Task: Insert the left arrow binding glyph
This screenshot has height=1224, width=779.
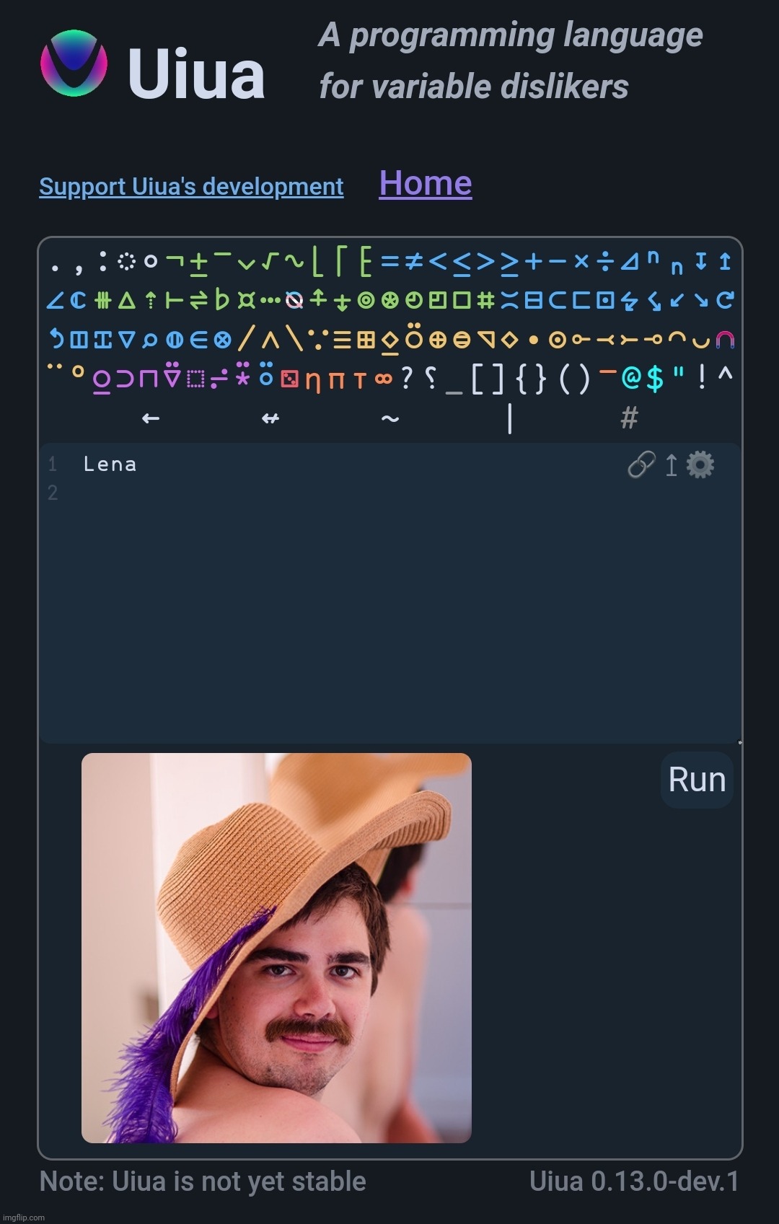Action: coord(150,418)
